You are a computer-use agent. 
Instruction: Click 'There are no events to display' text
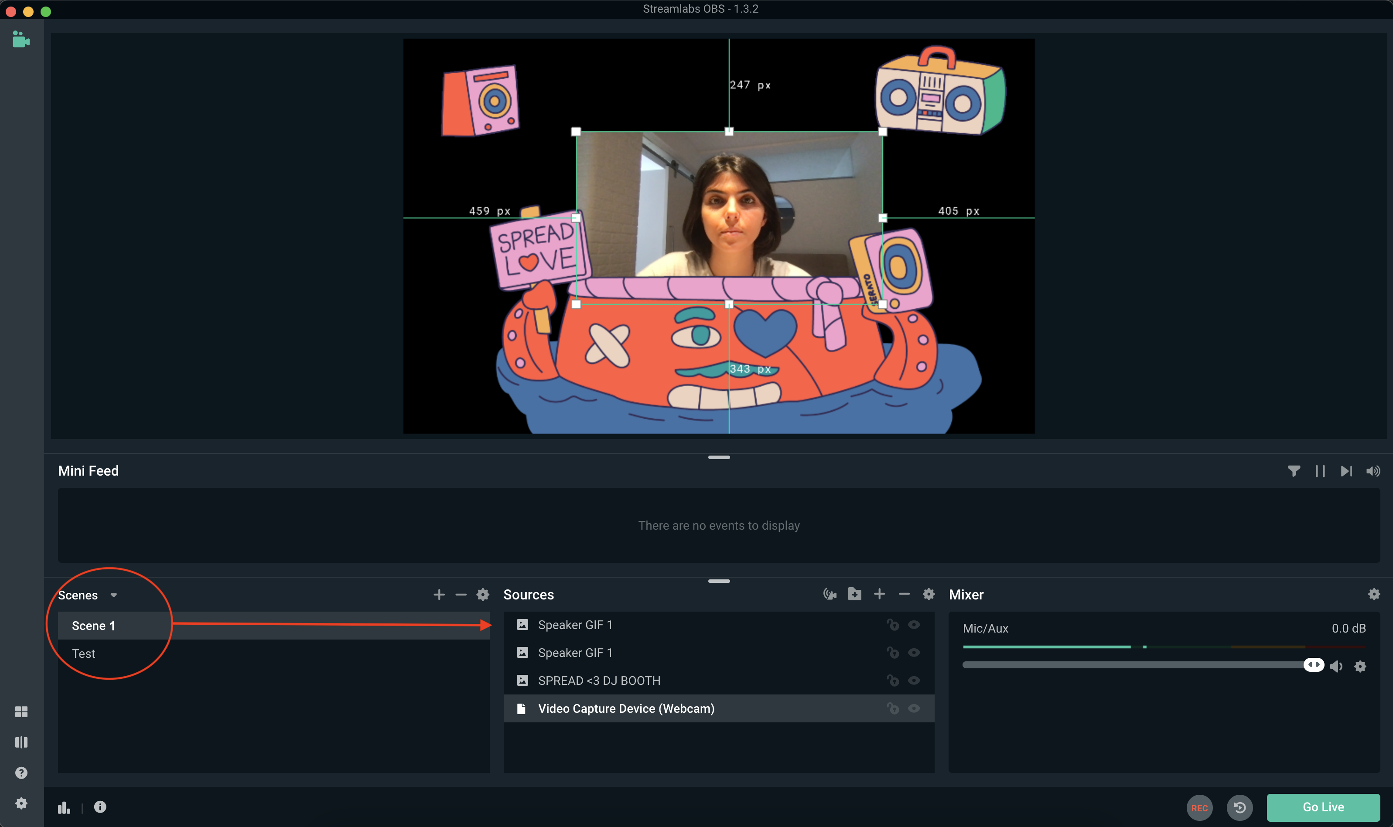(719, 525)
